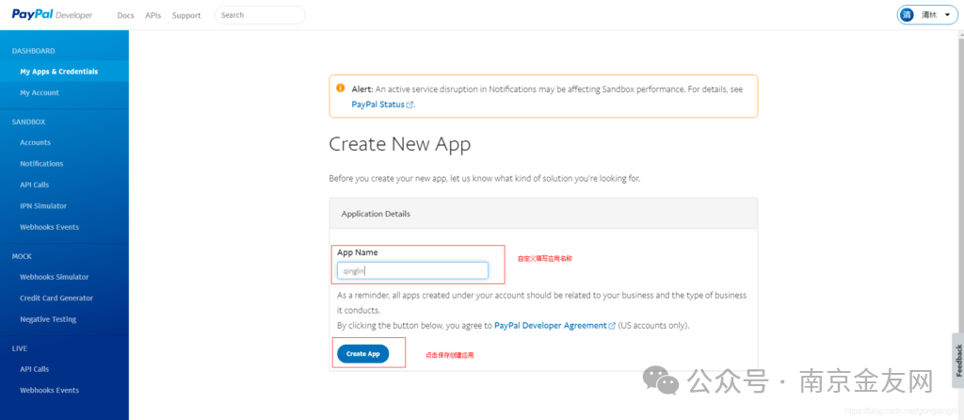Select Negative Testing in sidebar
964x420 pixels.
48,319
